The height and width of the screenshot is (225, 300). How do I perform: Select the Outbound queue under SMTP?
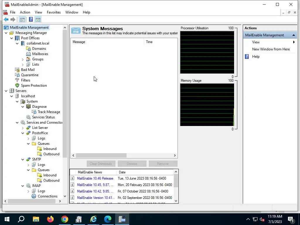51,180
